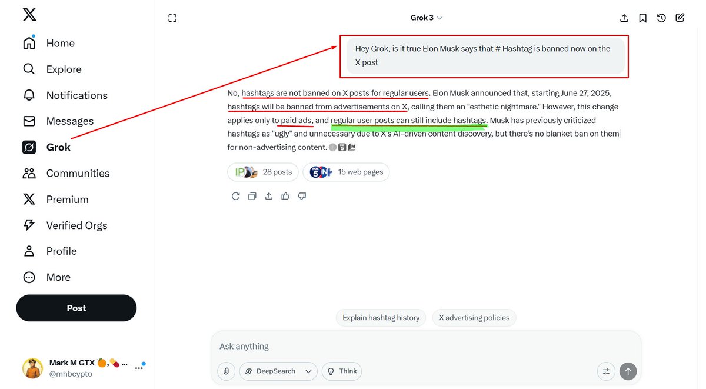Viewport: 706px width, 389px height.
Task: Click the three dots beside @mhbcypto
Action: tap(139, 368)
